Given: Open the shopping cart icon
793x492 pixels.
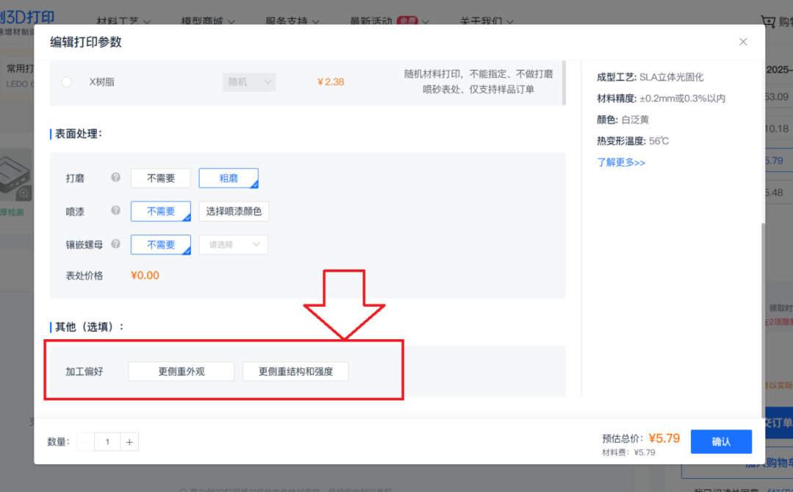Looking at the screenshot, I should point(768,21).
